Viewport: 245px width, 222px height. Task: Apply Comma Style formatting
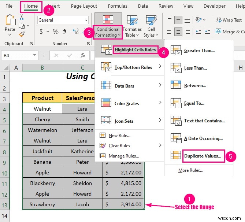point(64,32)
